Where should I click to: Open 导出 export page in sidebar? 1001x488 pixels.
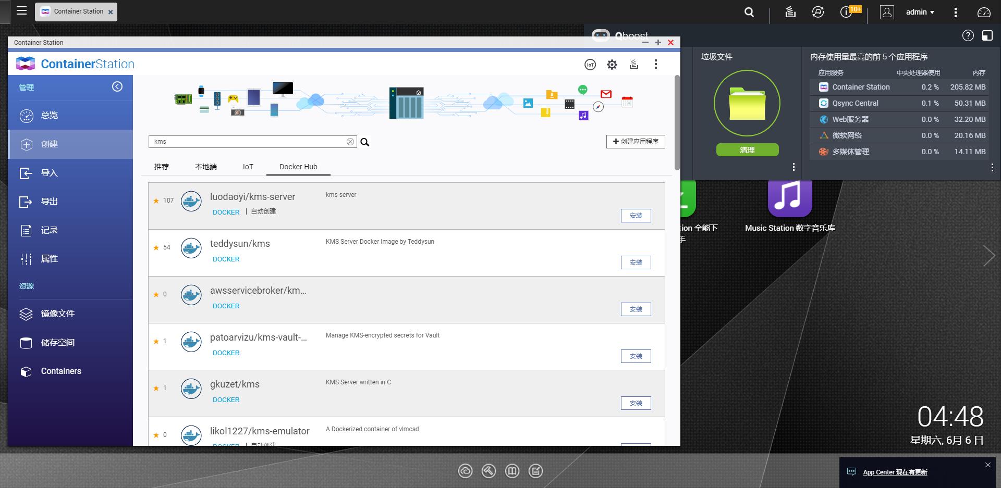[70, 202]
